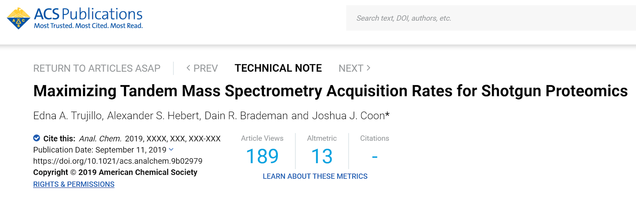Click the article DOI link

tap(118, 161)
